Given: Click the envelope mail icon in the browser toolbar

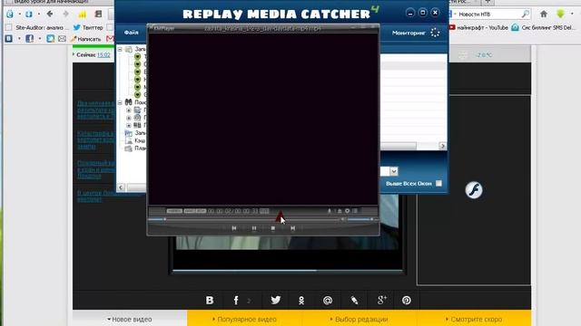Looking at the screenshot, I should [x=62, y=38].
